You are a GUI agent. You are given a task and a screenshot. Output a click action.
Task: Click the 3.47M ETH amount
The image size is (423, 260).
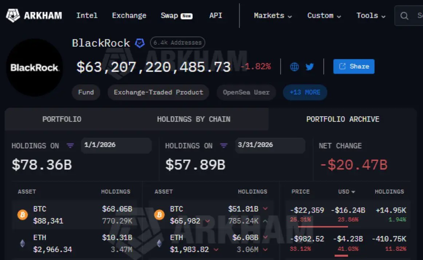pos(121,249)
